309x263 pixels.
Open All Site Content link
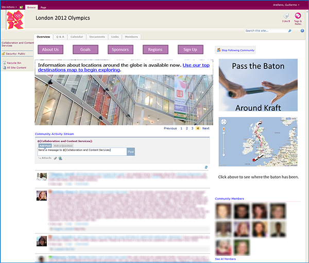point(16,68)
